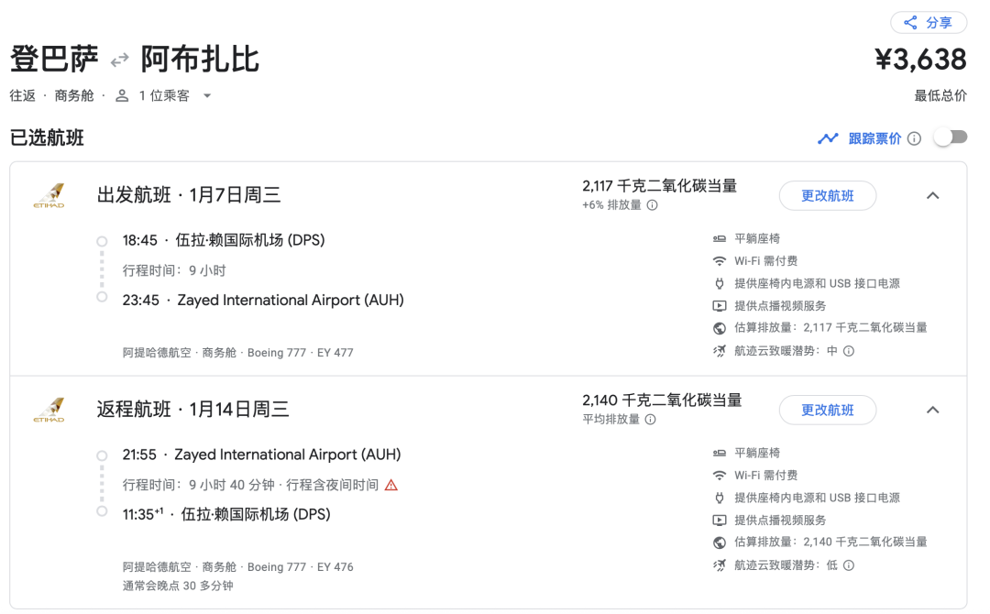This screenshot has width=990, height=614.
Task: Collapse the return flight details chevron
Action: pos(932,411)
